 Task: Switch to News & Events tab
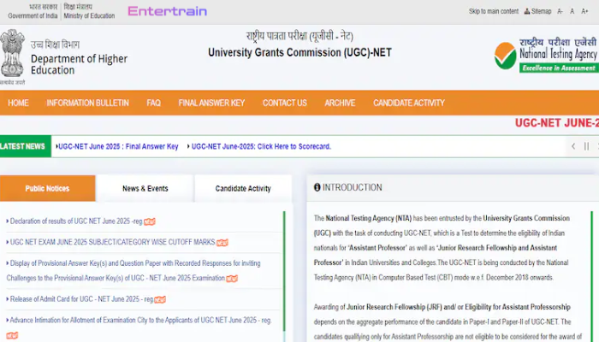[145, 188]
